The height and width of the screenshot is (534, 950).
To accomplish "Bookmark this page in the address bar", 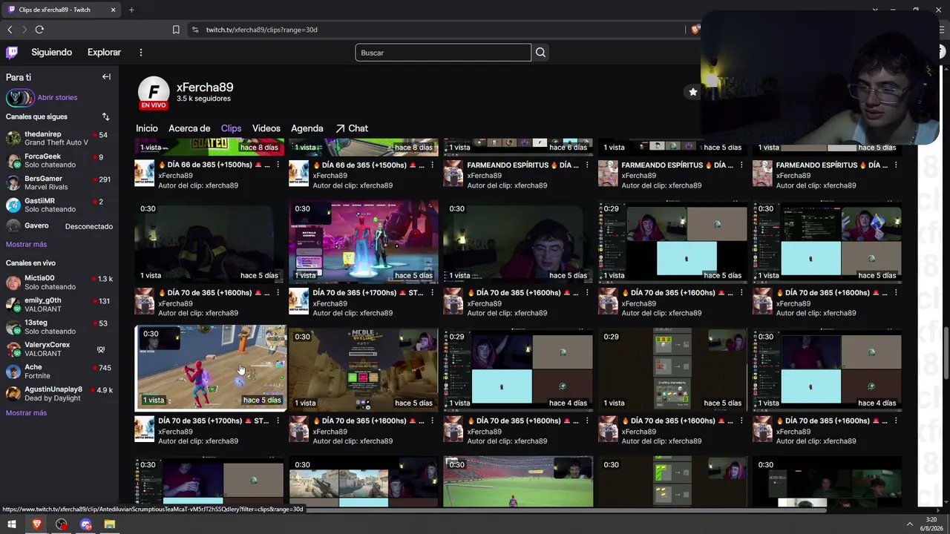I will pos(176,30).
